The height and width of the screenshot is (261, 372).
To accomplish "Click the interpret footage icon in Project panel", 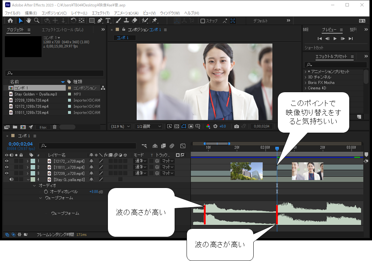I will tap(6, 127).
